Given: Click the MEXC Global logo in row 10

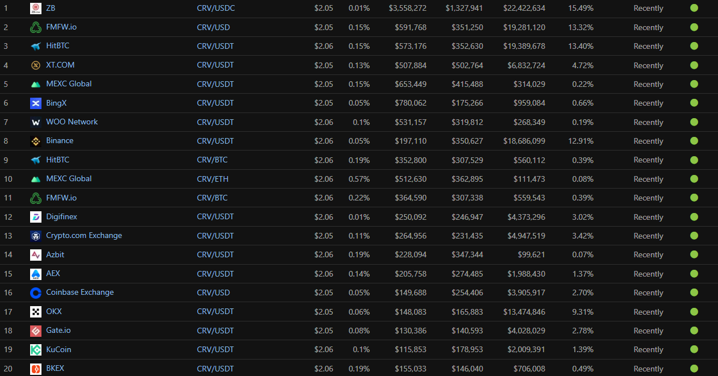Looking at the screenshot, I should [36, 179].
